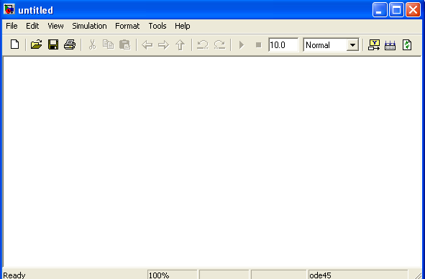The width and height of the screenshot is (425, 279).
Task: Click the 100% zoom status field
Action: coord(173,275)
